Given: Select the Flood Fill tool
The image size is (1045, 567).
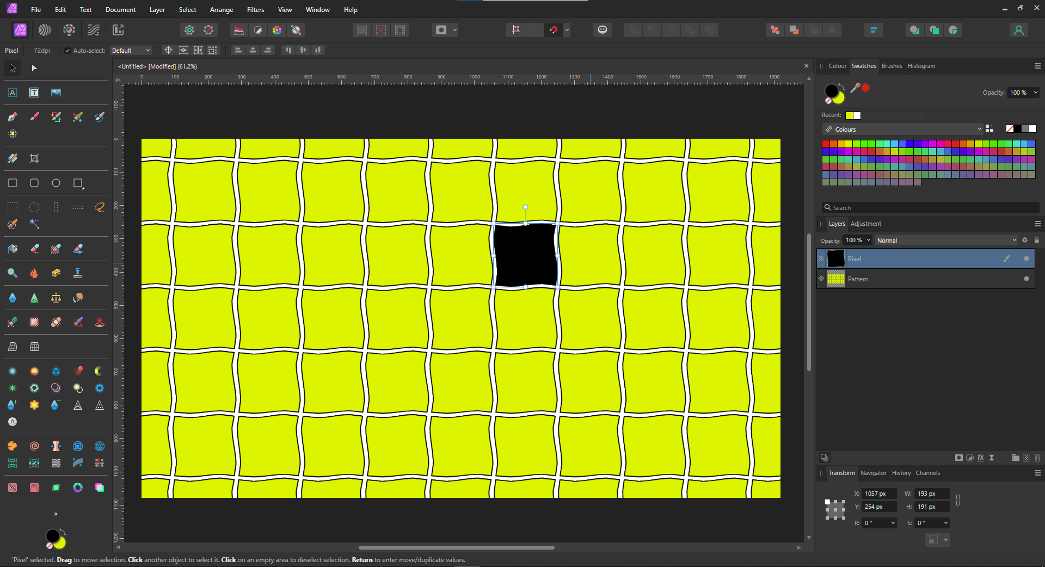Looking at the screenshot, I should pyautogui.click(x=13, y=249).
